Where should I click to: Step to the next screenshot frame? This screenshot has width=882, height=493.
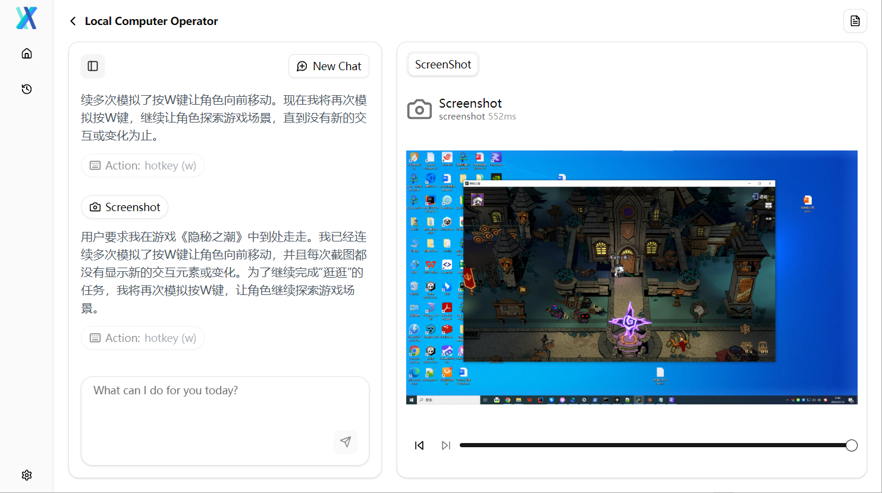pos(446,445)
